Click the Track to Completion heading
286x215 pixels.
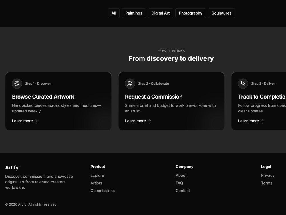tap(262, 97)
